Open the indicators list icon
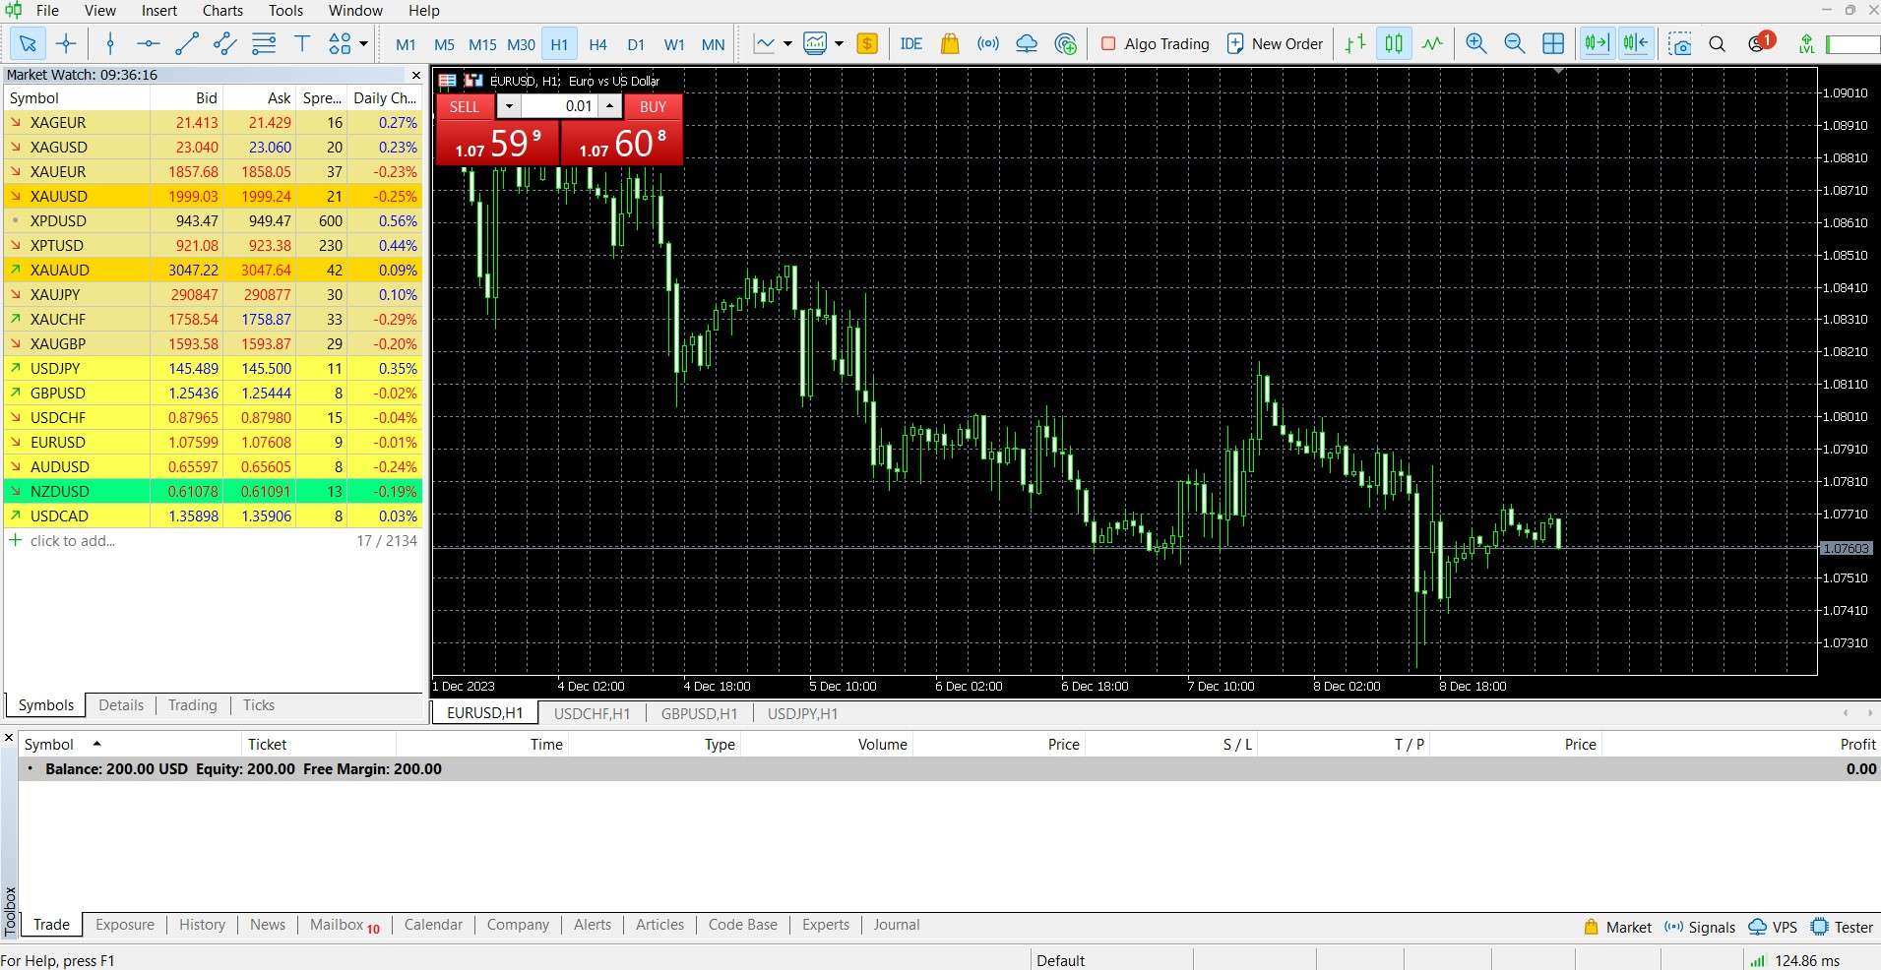The height and width of the screenshot is (970, 1881). pos(764,43)
